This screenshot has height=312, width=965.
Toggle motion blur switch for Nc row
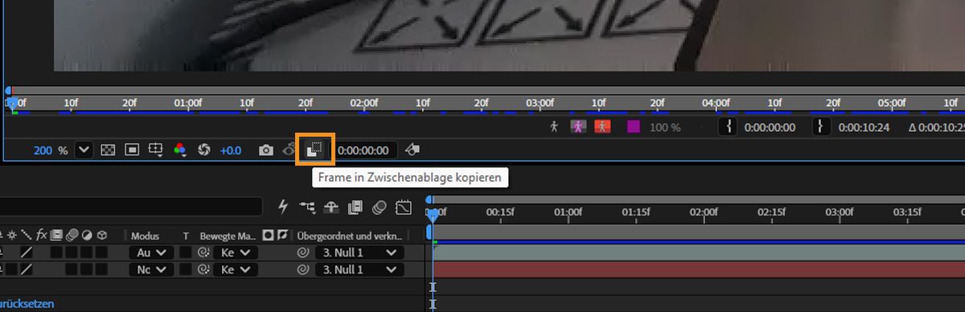coord(72,270)
